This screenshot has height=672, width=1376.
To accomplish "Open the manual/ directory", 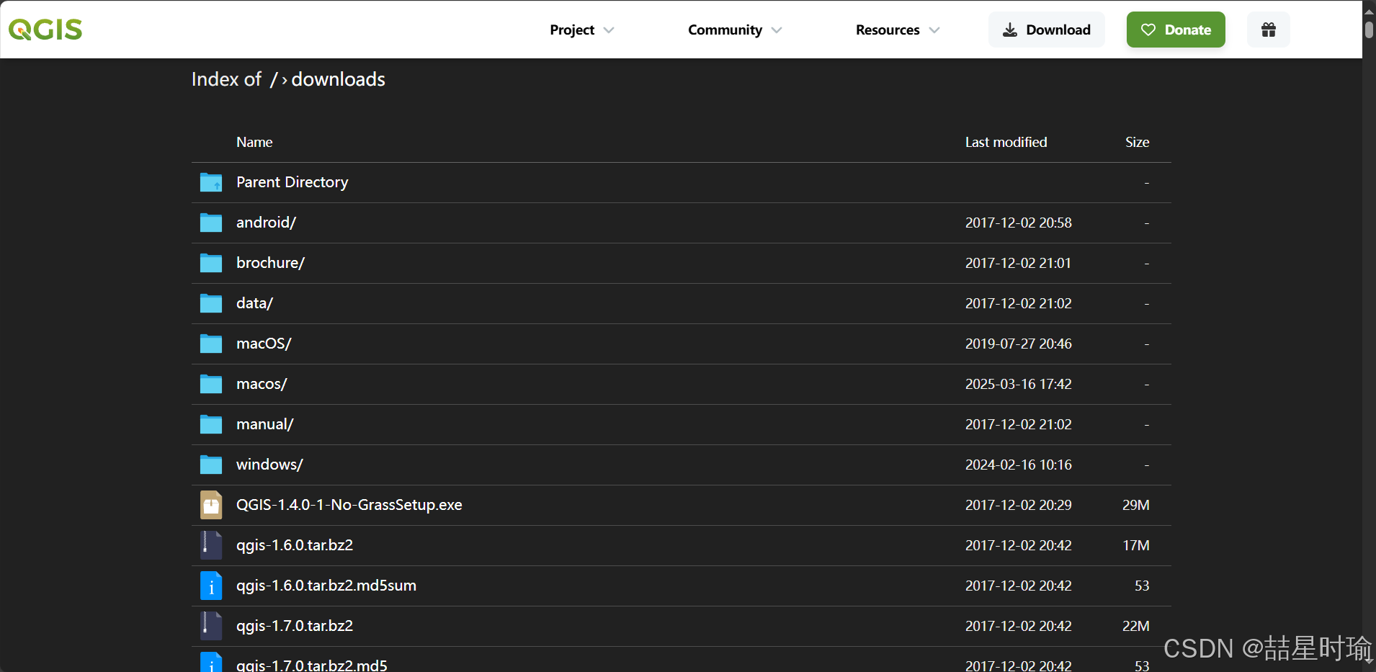I will coord(265,424).
